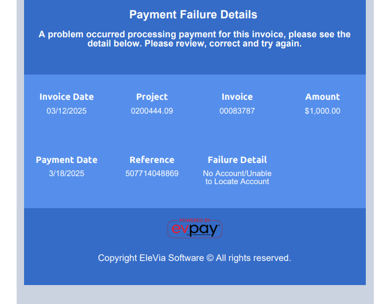
Task: Click the Invoice column label
Action: click(x=237, y=97)
